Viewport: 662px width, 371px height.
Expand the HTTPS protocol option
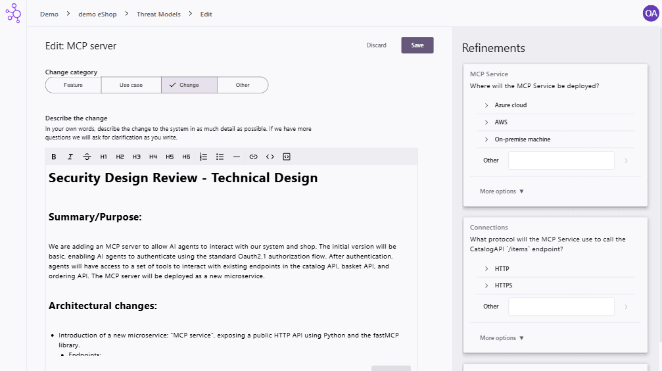503,285
